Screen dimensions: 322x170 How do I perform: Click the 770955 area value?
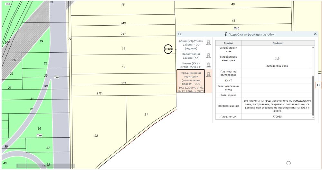tap(277, 117)
